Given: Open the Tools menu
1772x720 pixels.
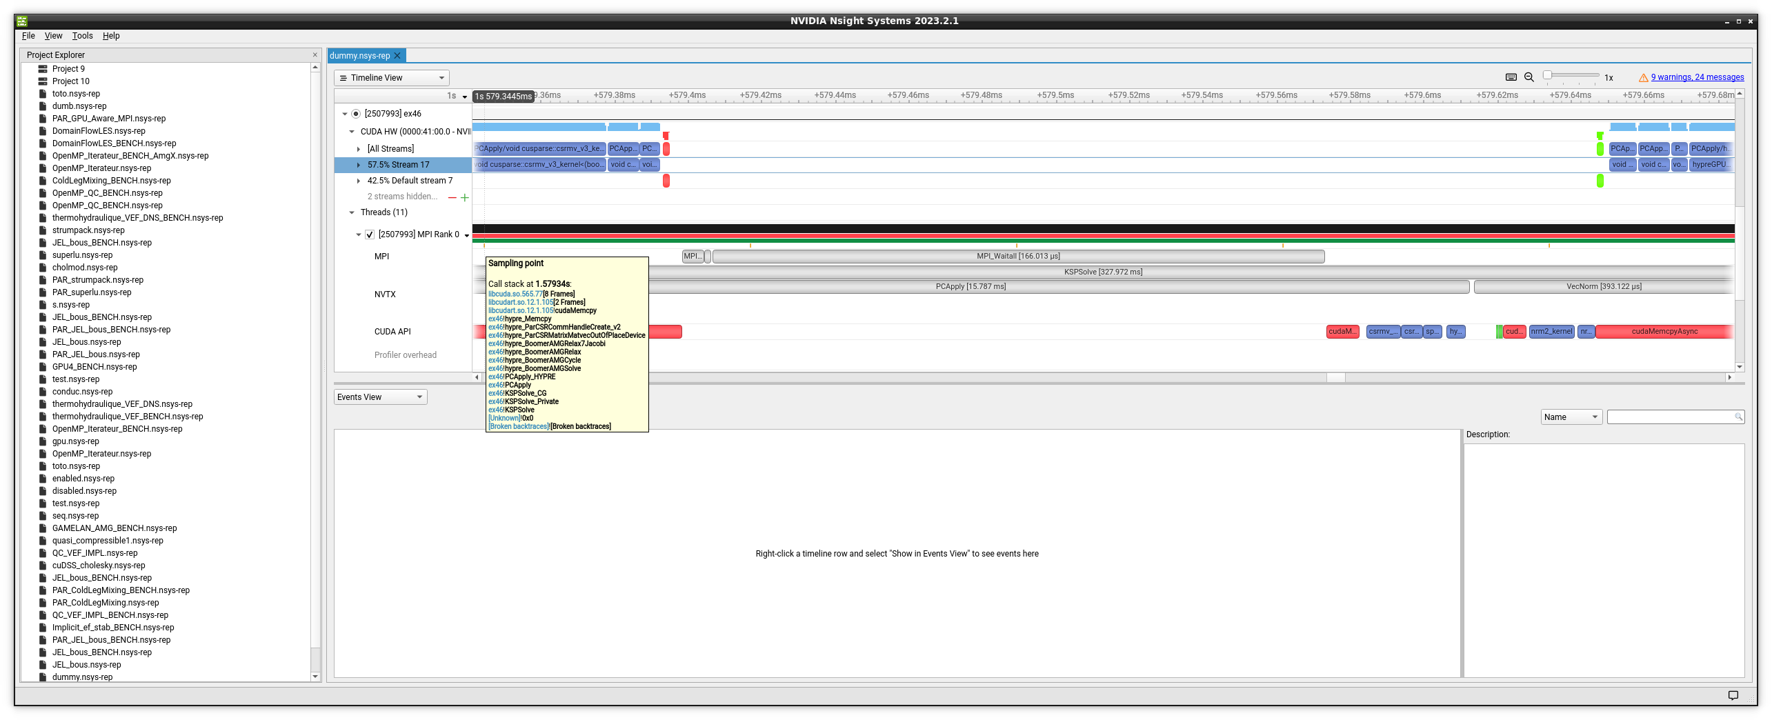Looking at the screenshot, I should (82, 36).
